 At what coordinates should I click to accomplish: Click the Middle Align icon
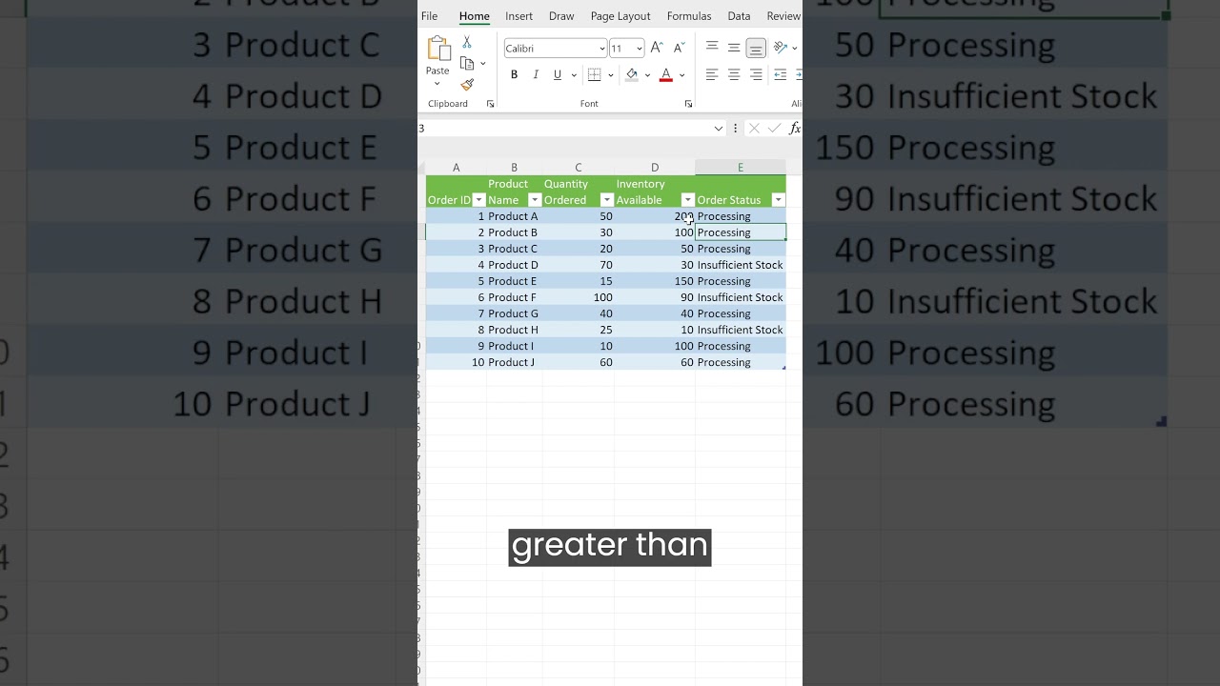pos(734,48)
